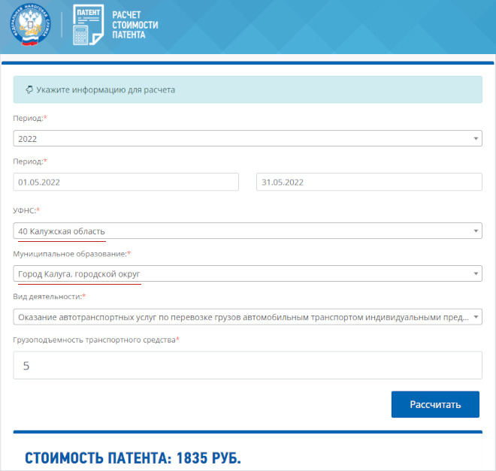This screenshot has height=471, width=496.
Task: Click the vehicle load capacity field with 5
Action: point(247,365)
